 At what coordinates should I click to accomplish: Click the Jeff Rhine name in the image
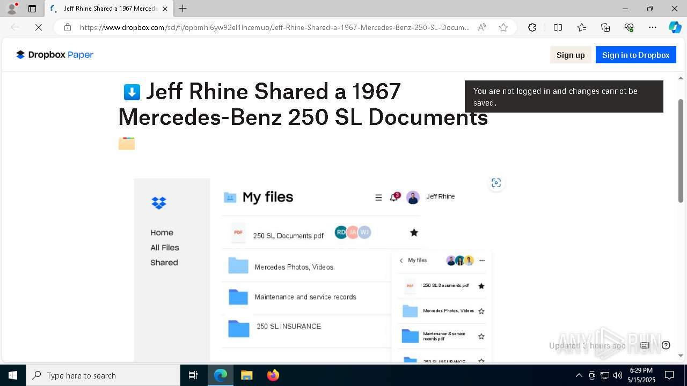point(441,197)
